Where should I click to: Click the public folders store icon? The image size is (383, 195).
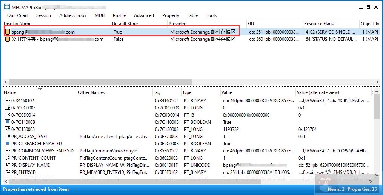point(8,39)
